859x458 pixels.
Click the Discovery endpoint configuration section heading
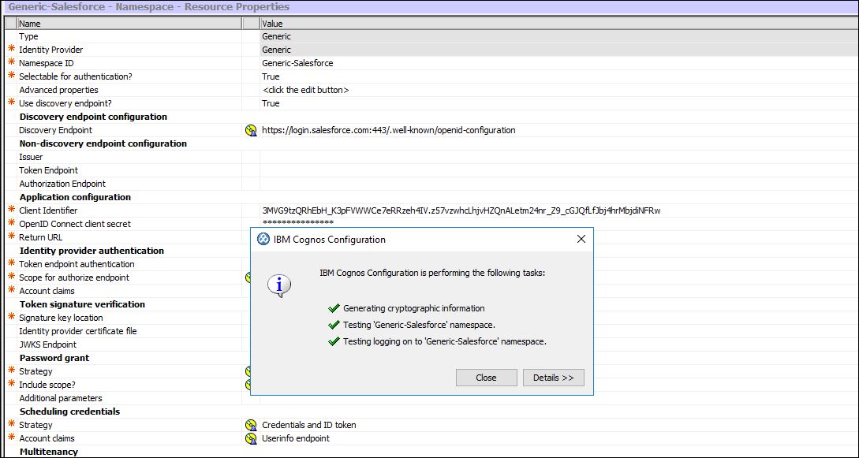pyautogui.click(x=93, y=117)
